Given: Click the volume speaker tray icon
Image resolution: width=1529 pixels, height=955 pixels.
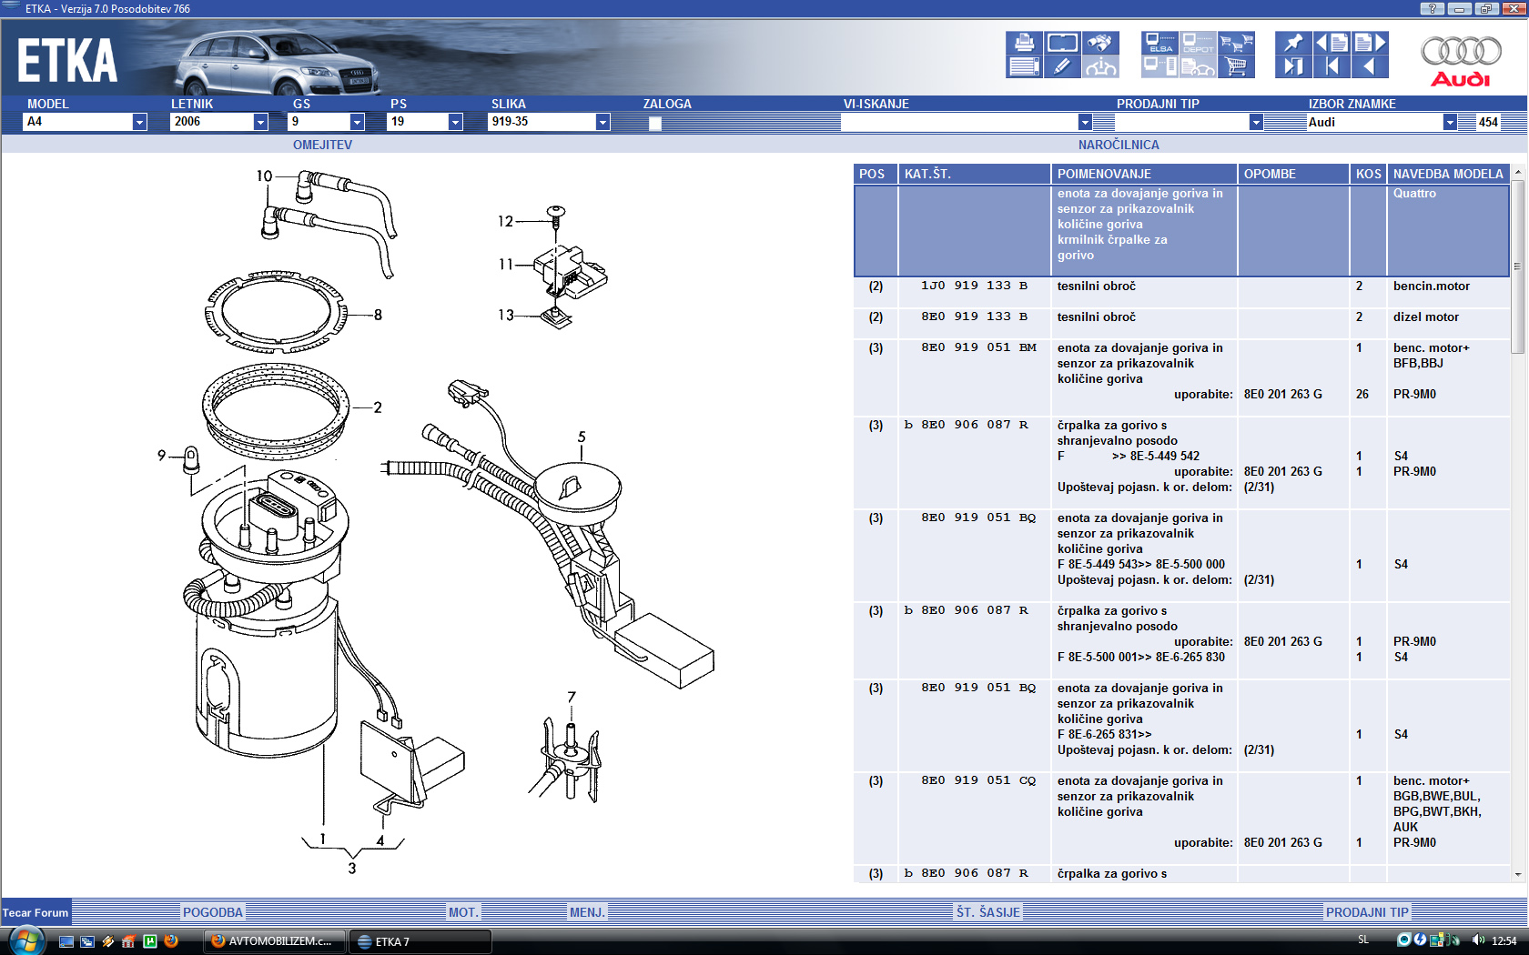Looking at the screenshot, I should tap(1477, 940).
